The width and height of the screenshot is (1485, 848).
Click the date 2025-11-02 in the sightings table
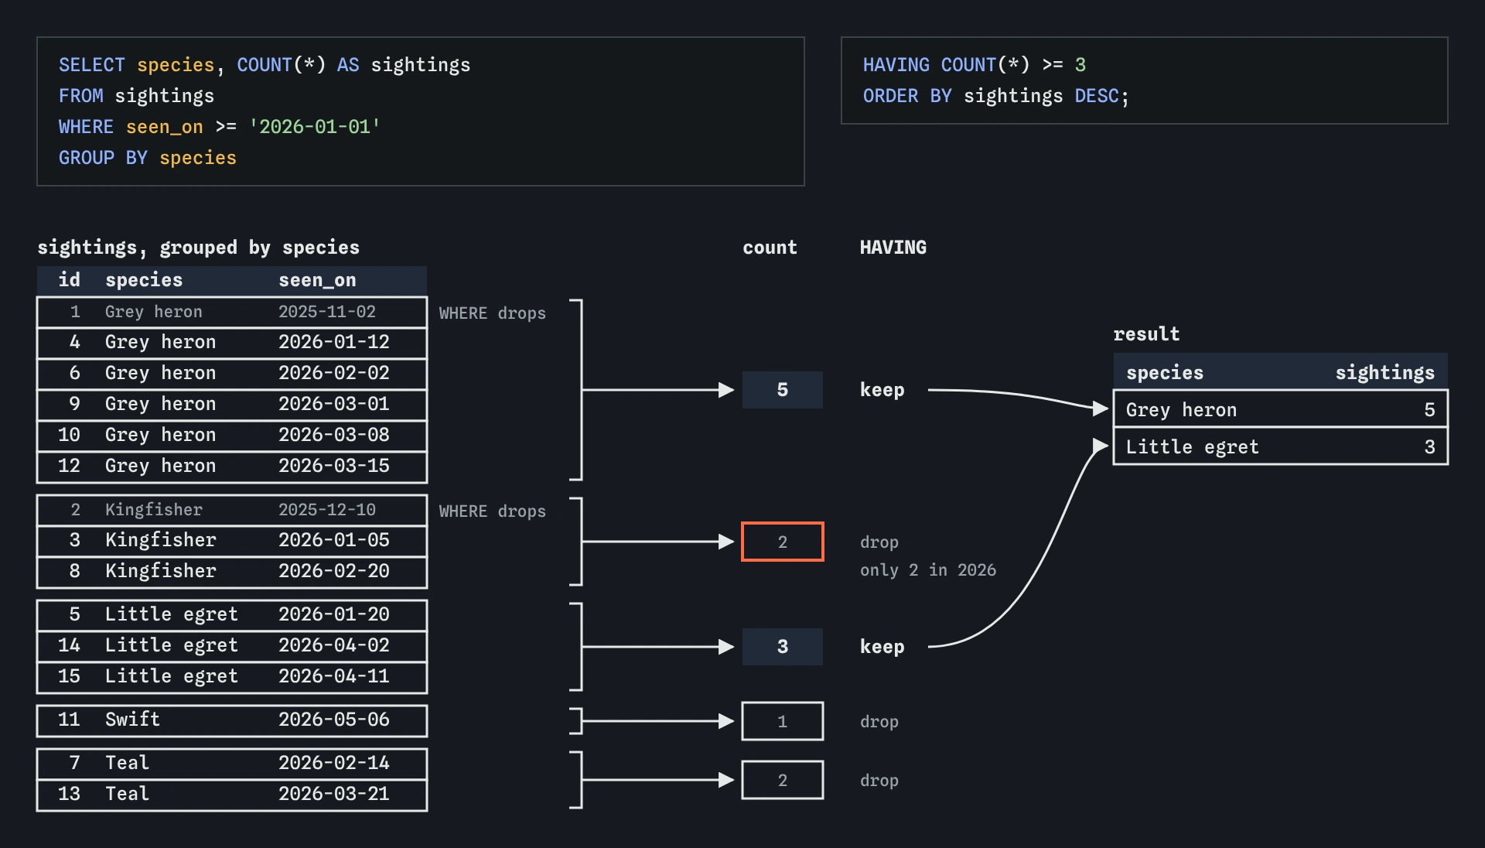point(326,312)
